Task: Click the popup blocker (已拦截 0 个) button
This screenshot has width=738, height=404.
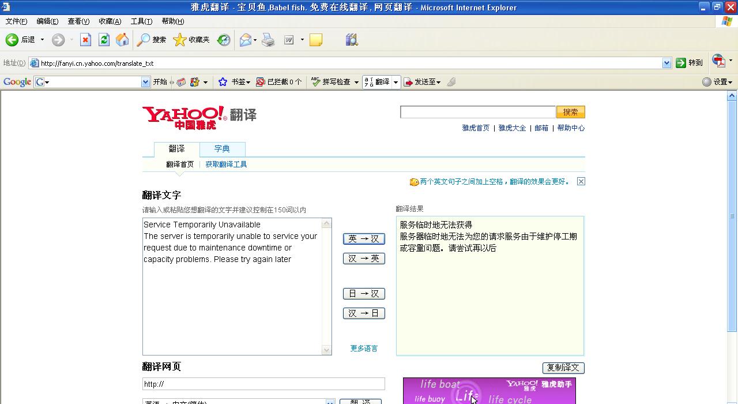Action: [x=278, y=82]
